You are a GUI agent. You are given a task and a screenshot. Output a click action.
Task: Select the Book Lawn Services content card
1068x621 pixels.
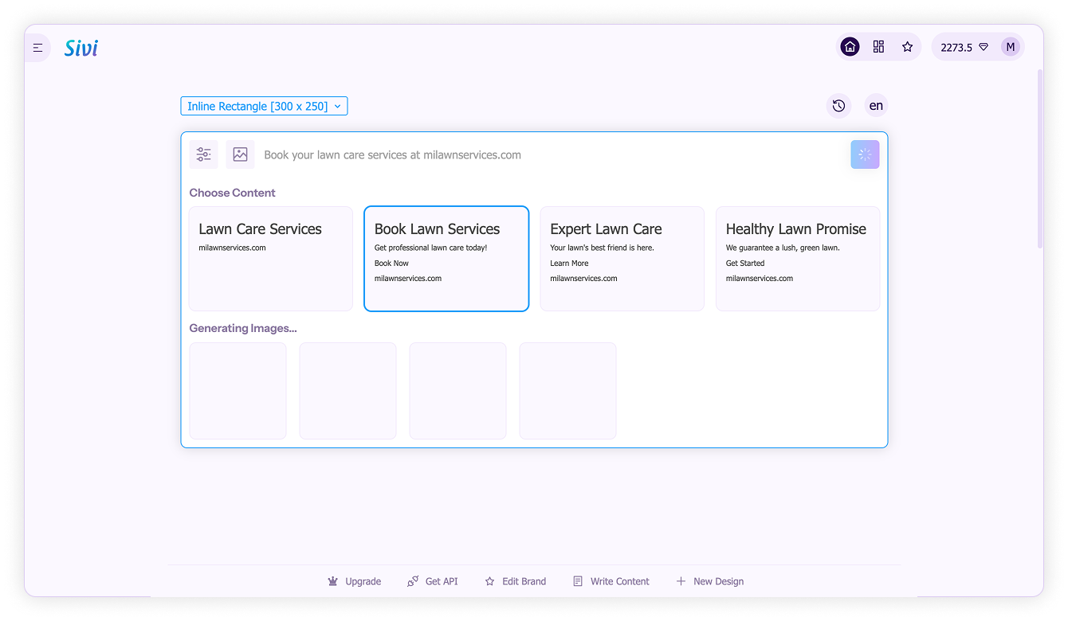tap(446, 259)
